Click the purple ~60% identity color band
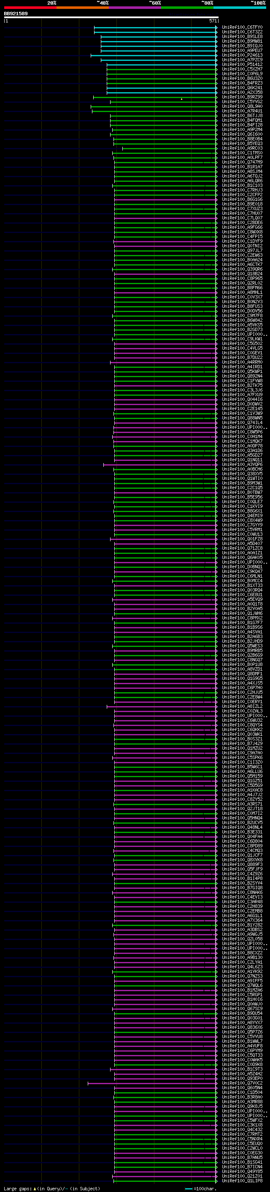The image size is (270, 1192). [135, 8]
